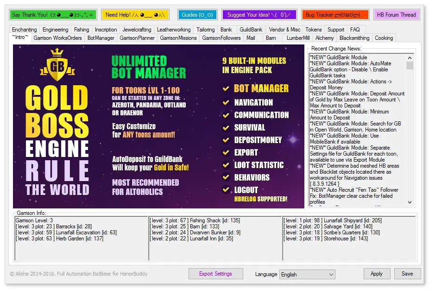The image size is (429, 289).
Task: Switch to the Enchanting tab
Action: click(x=25, y=30)
